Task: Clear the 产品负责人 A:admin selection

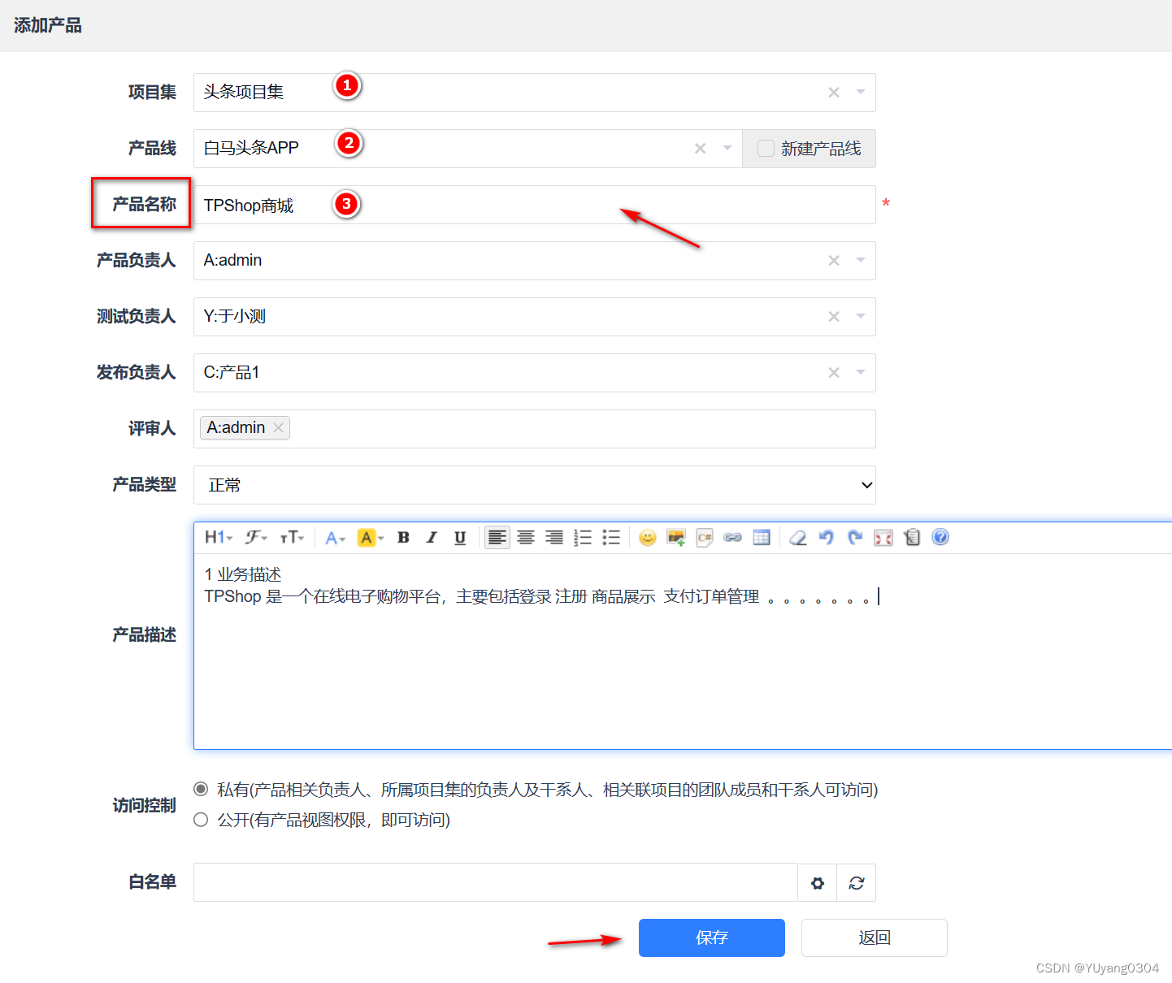Action: click(x=834, y=261)
